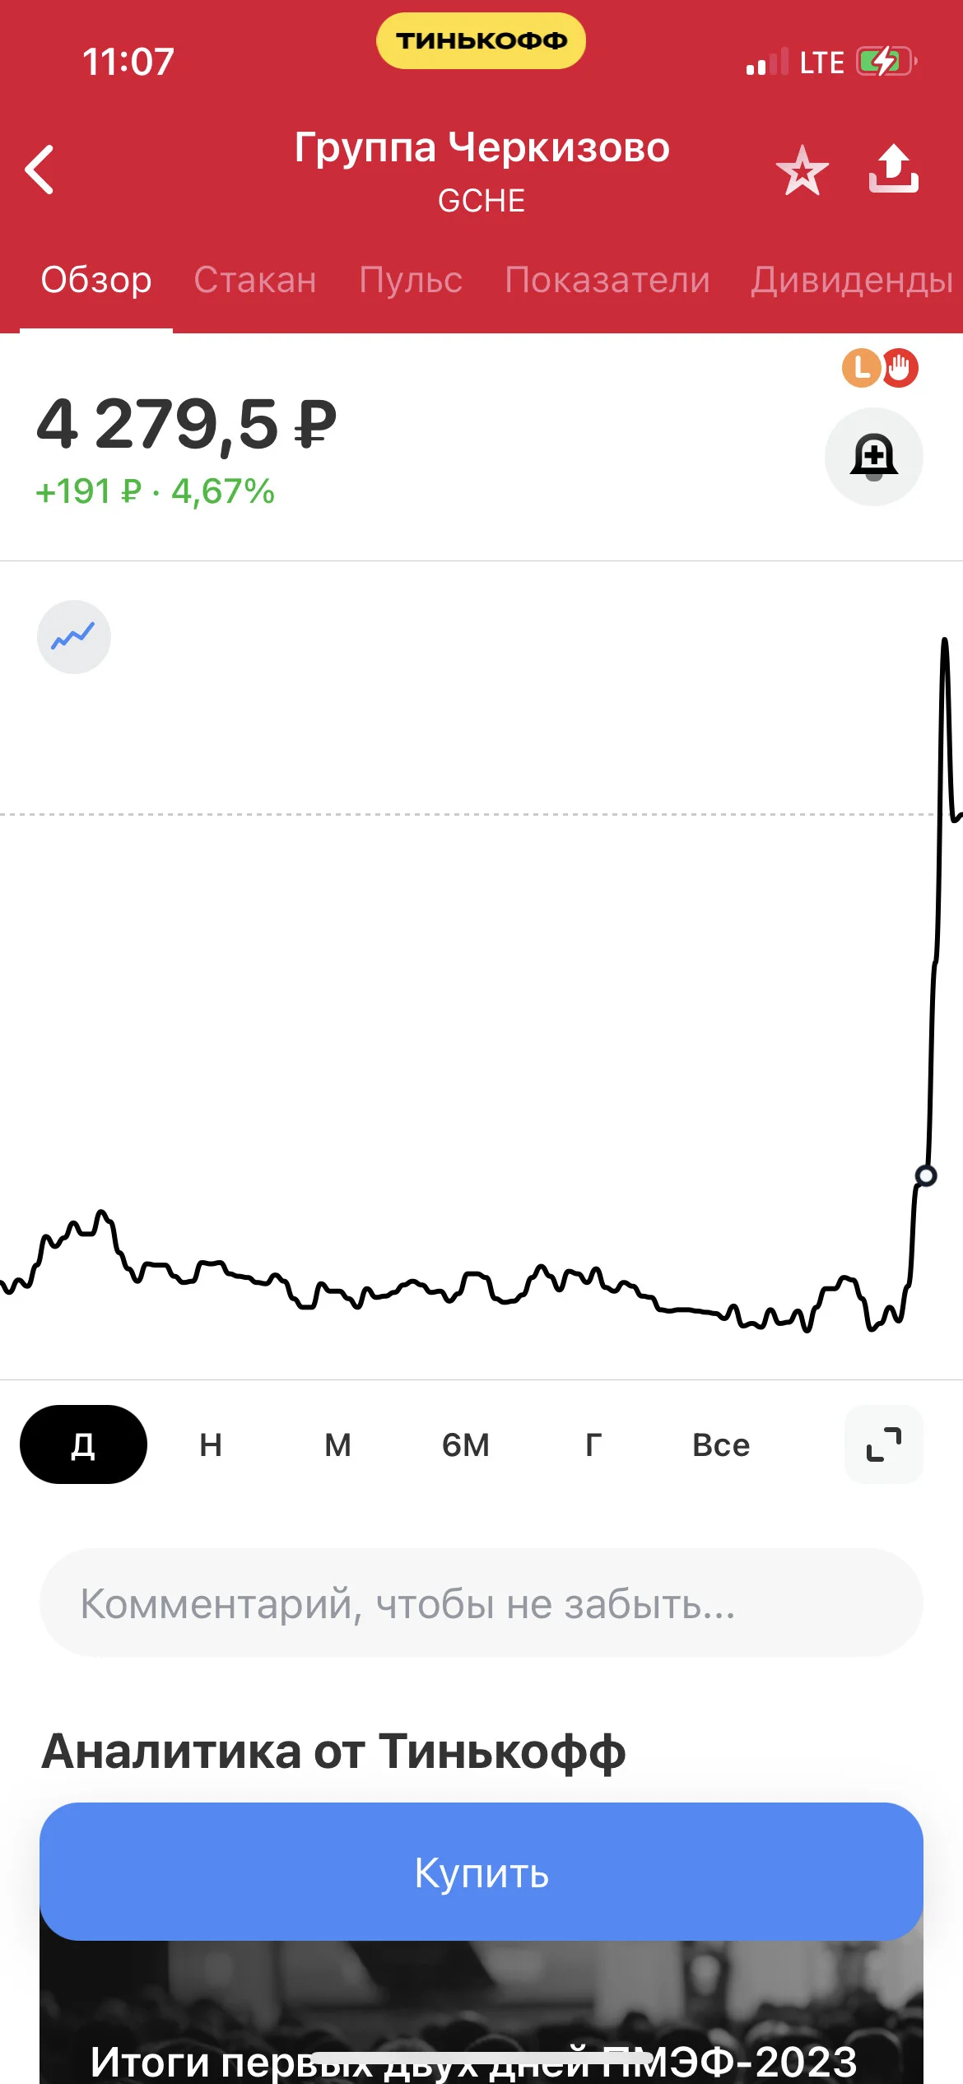963x2084 pixels.
Task: Select the Н weekly chart period
Action: (x=211, y=1444)
